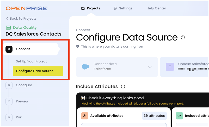Click the Available attributes download icon

85,116
